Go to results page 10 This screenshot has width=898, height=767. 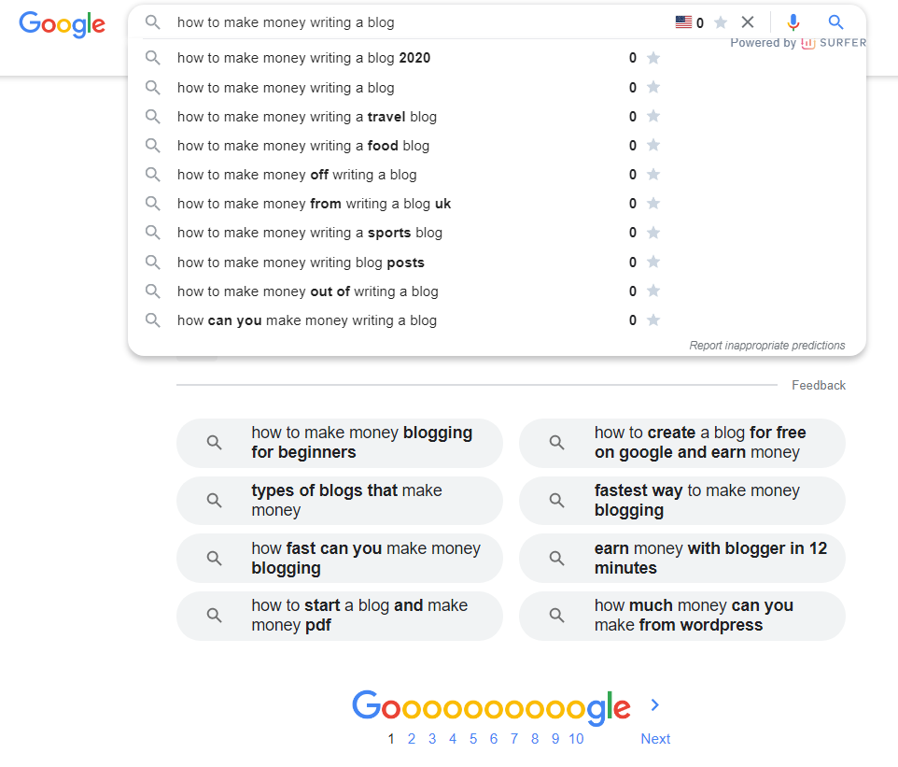(576, 739)
